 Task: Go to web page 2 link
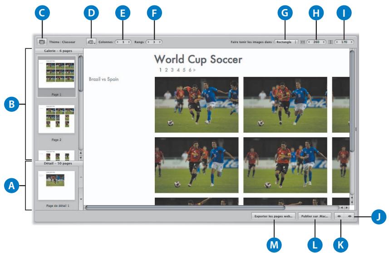click(166, 70)
